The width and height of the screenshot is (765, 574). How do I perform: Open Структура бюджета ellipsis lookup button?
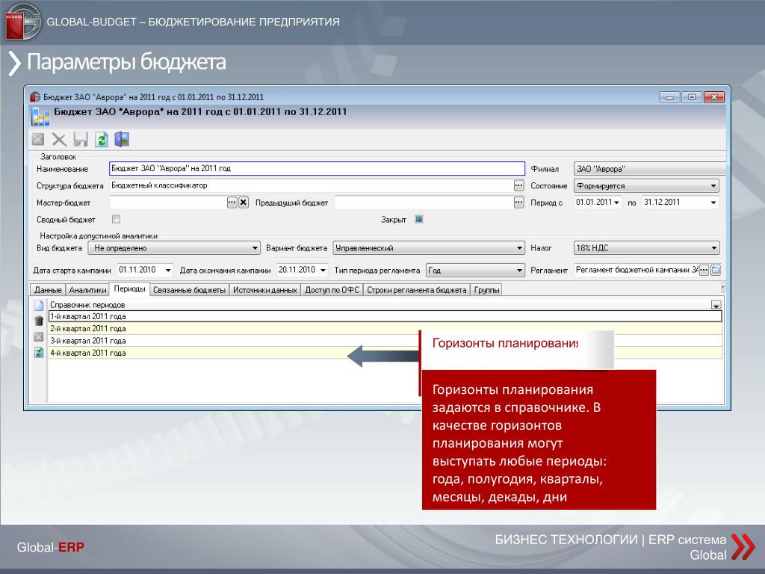pyautogui.click(x=518, y=185)
